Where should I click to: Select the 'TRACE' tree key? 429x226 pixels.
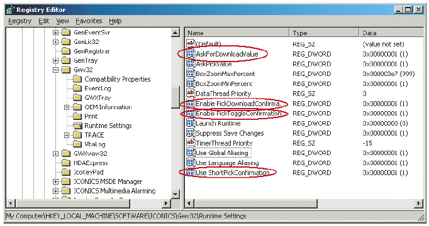pos(94,135)
